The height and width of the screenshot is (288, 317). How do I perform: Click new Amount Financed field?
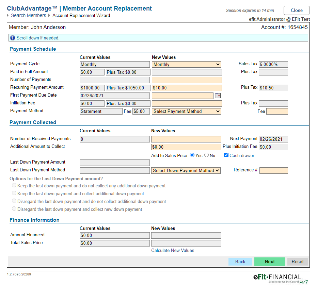tap(186, 236)
